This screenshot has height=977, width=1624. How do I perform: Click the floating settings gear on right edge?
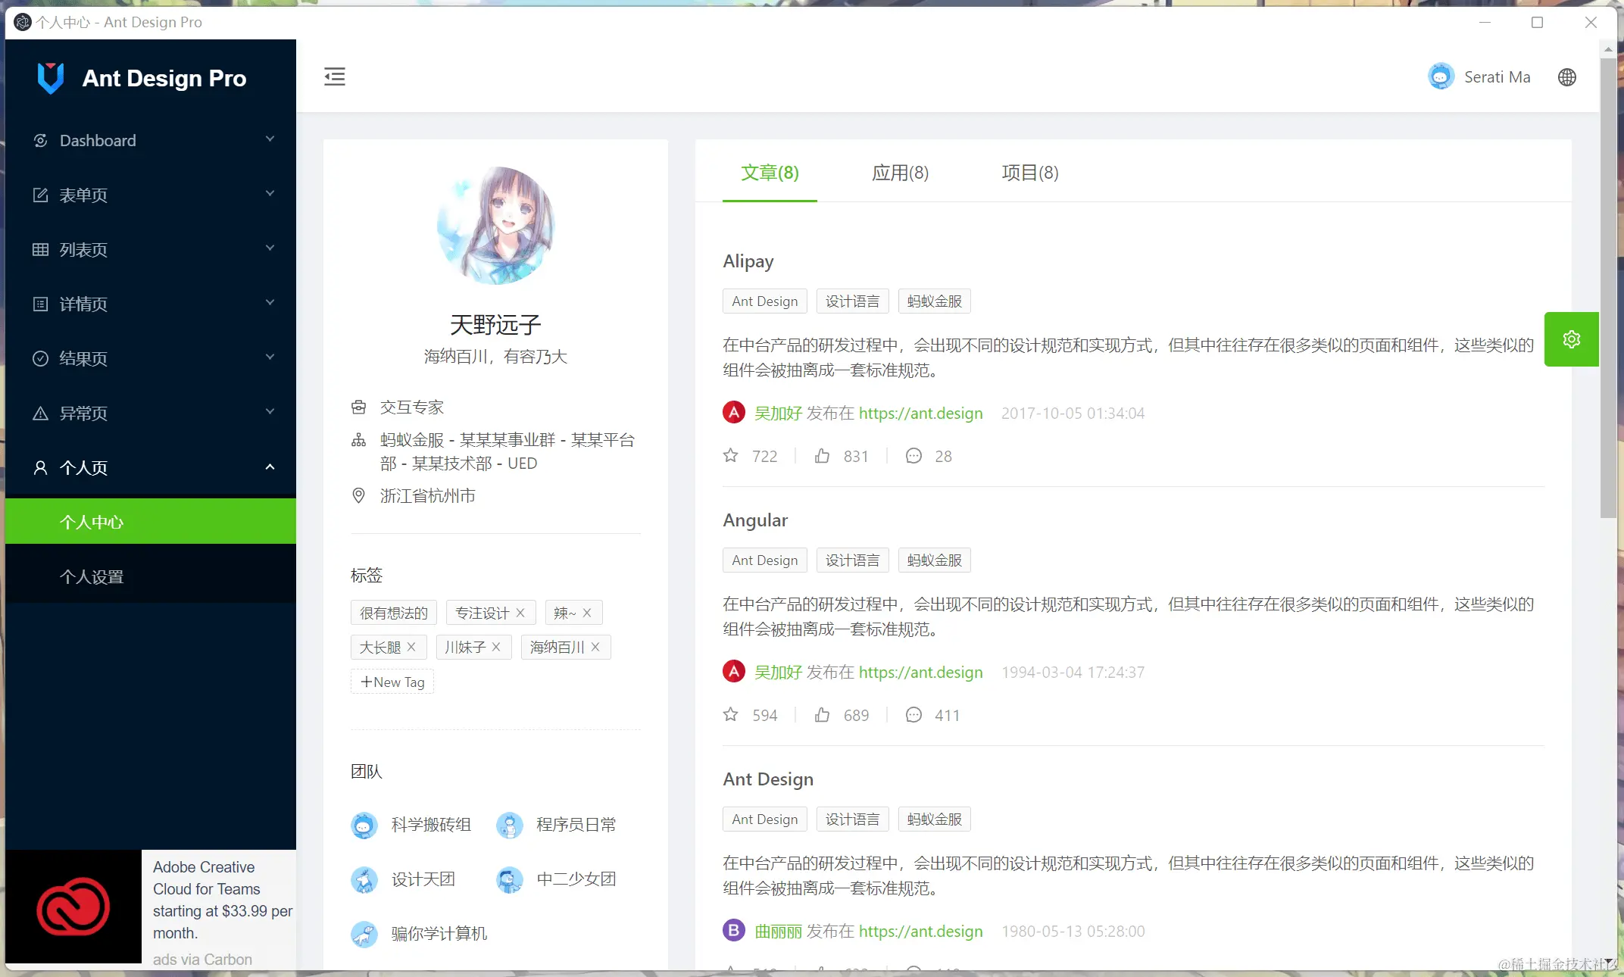tap(1572, 339)
